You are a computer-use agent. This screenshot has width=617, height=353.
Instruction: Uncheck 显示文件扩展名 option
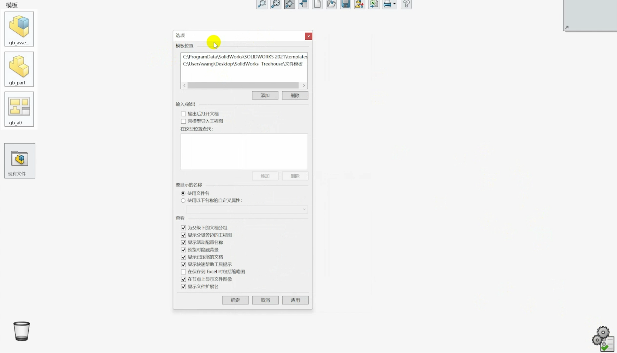click(x=183, y=287)
